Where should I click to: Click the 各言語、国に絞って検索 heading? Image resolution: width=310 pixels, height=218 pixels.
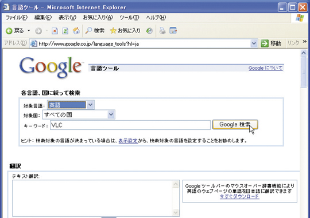click(51, 93)
